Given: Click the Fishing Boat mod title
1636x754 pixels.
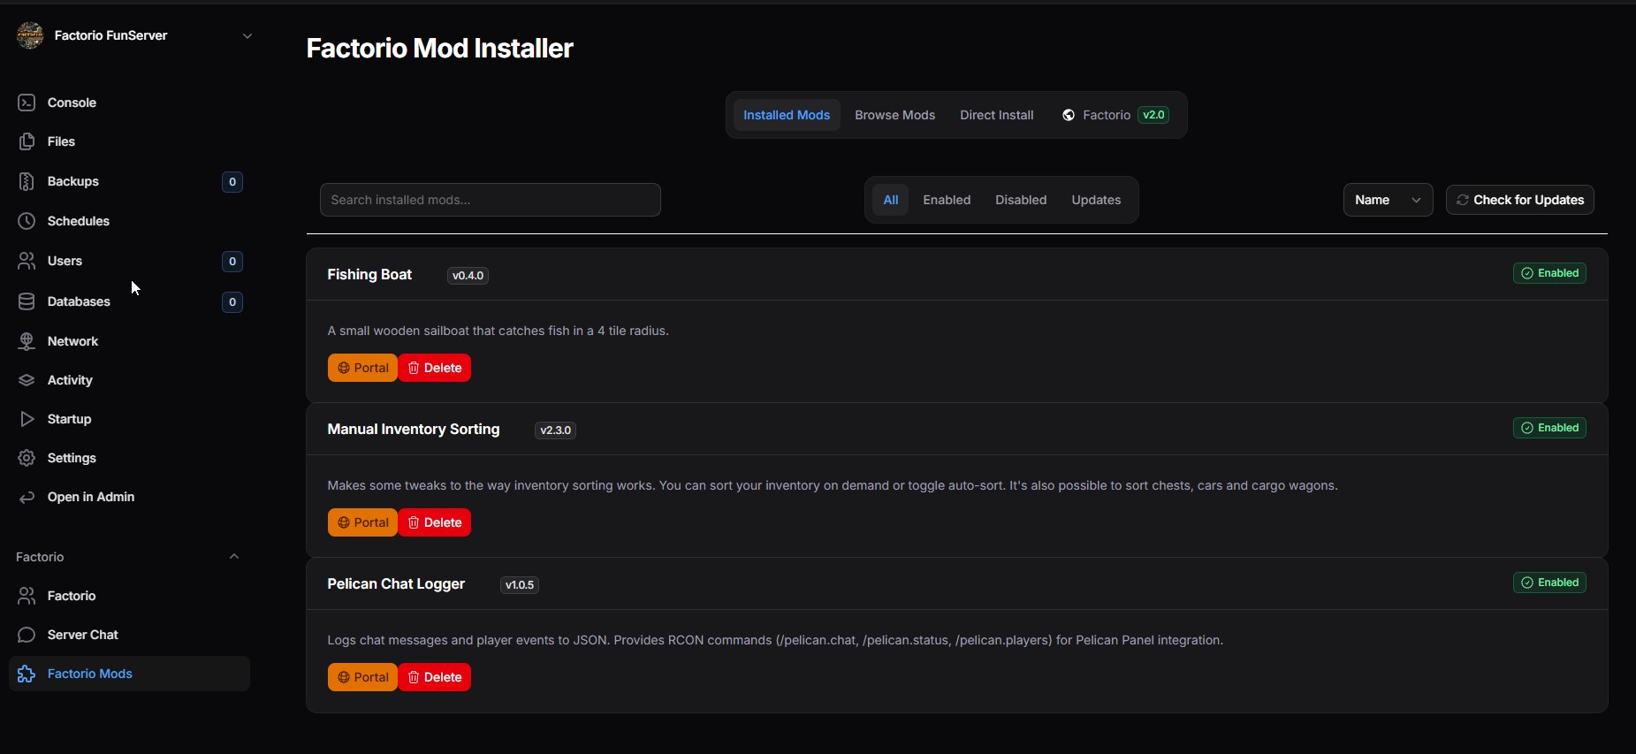Looking at the screenshot, I should pyautogui.click(x=369, y=275).
